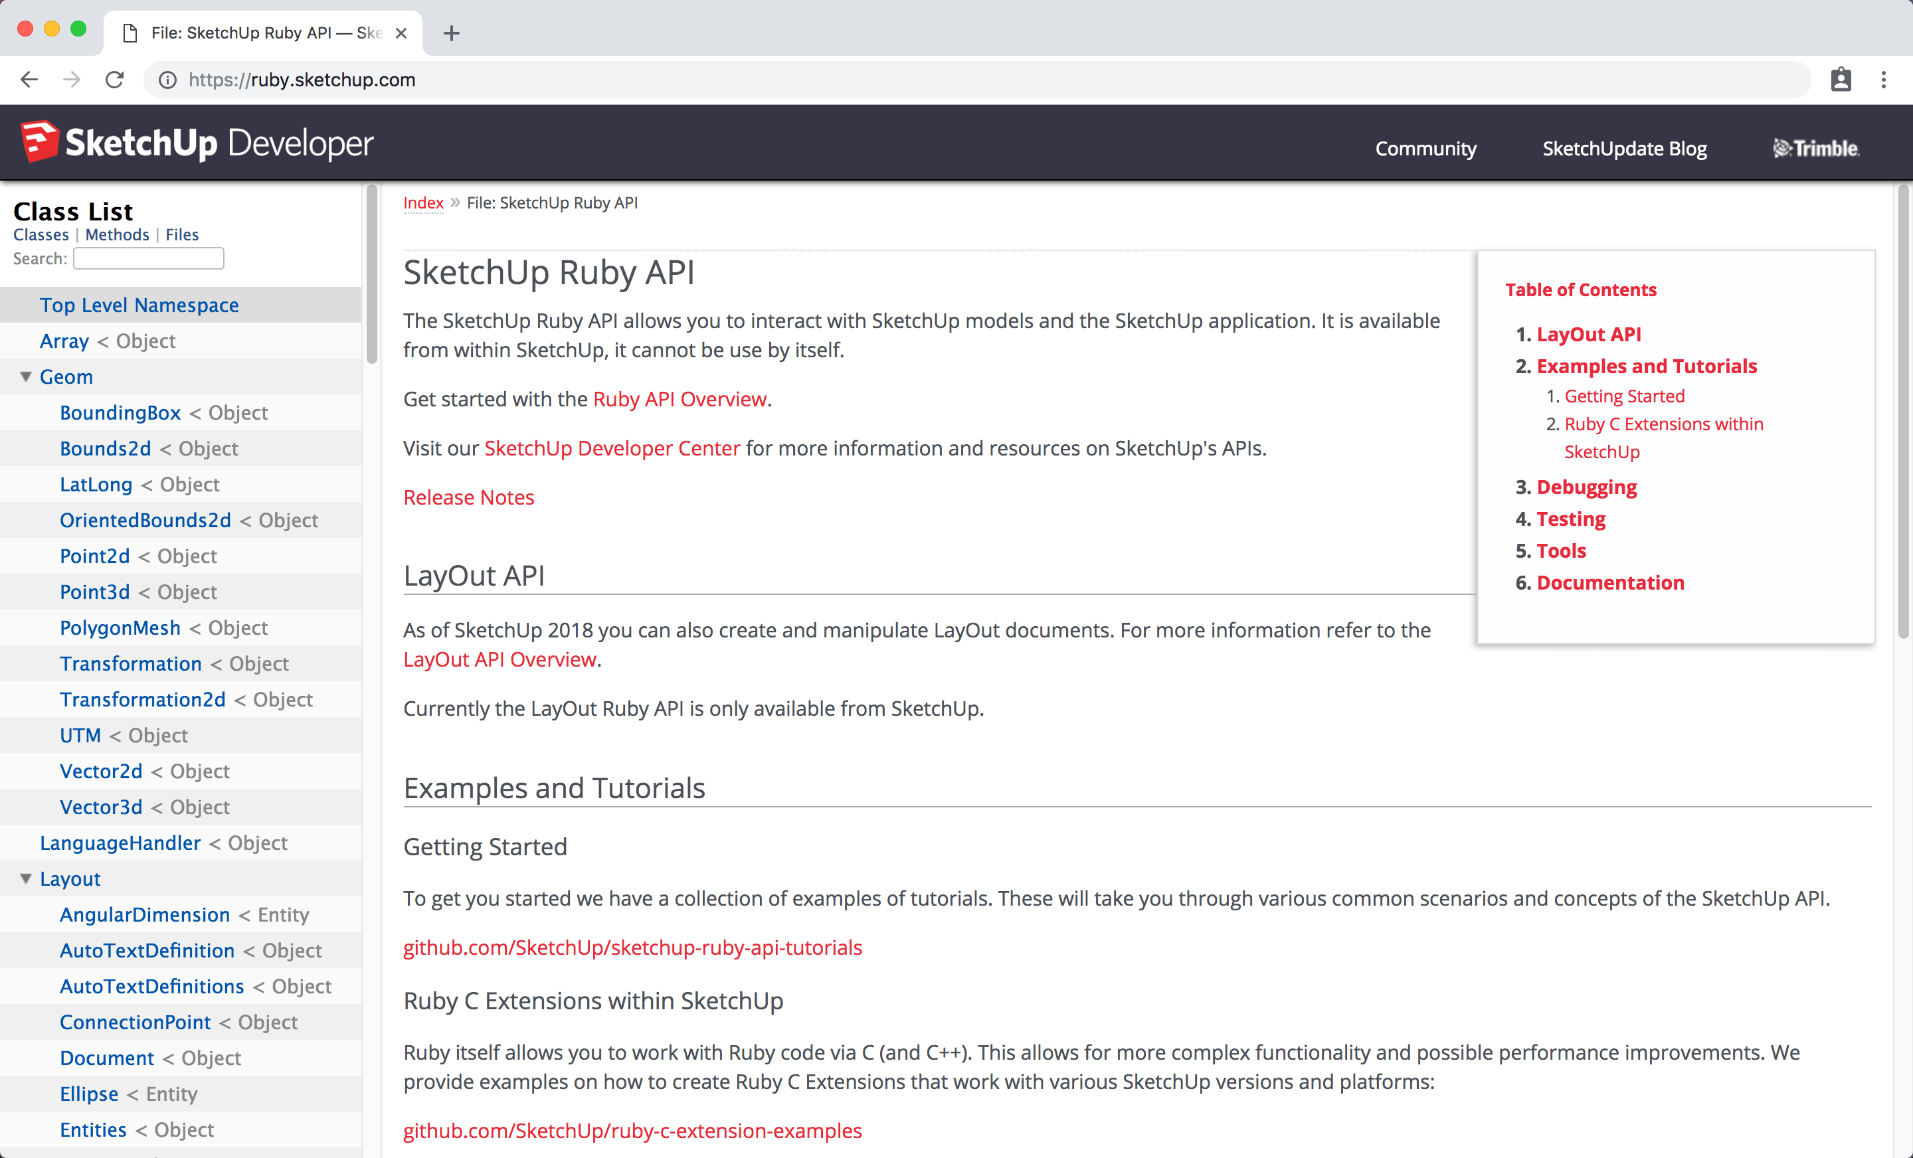Jump to Documentation in the Table of Contents
This screenshot has width=1913, height=1158.
point(1610,582)
